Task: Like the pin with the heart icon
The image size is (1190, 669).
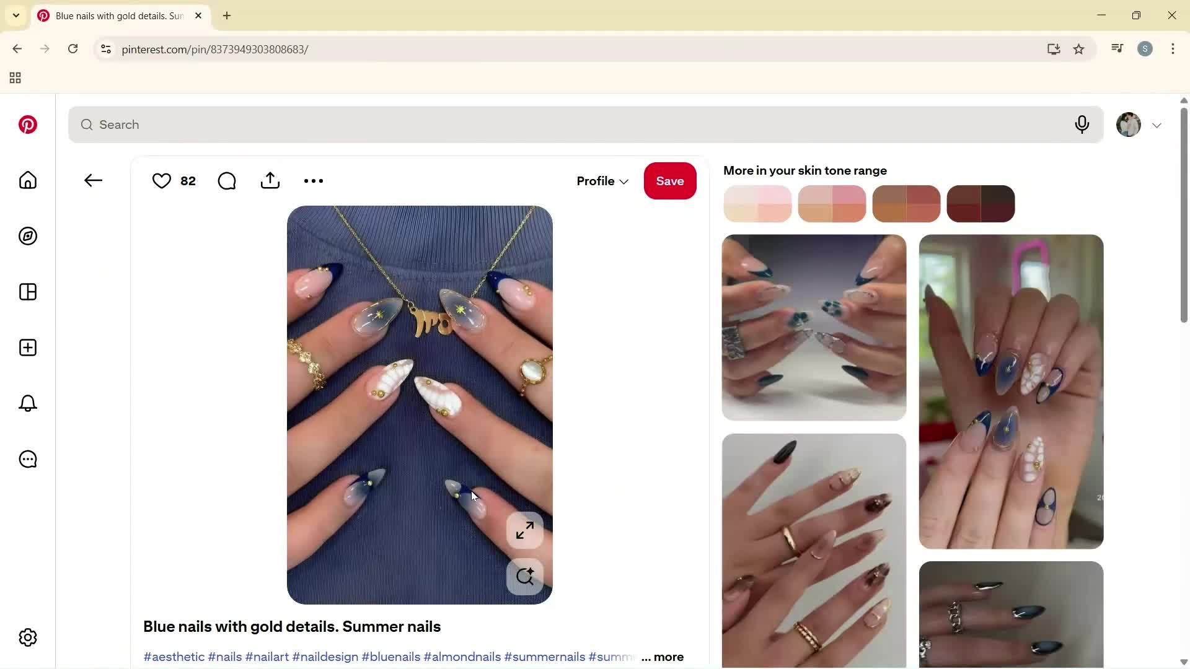Action: pos(162,181)
